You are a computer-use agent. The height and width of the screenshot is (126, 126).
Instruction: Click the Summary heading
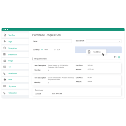tap(39, 90)
